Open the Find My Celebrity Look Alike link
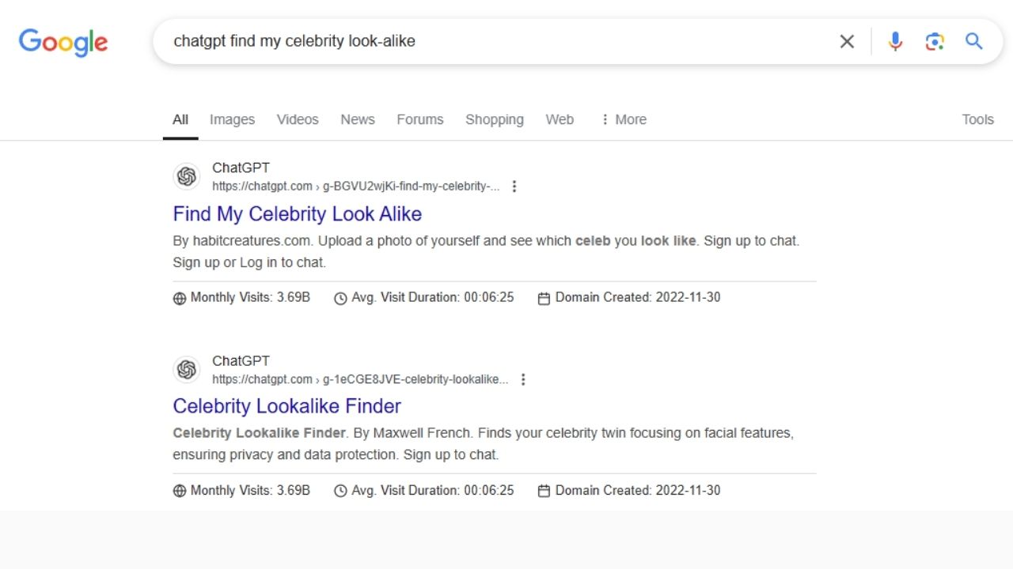The image size is (1013, 569). [298, 213]
